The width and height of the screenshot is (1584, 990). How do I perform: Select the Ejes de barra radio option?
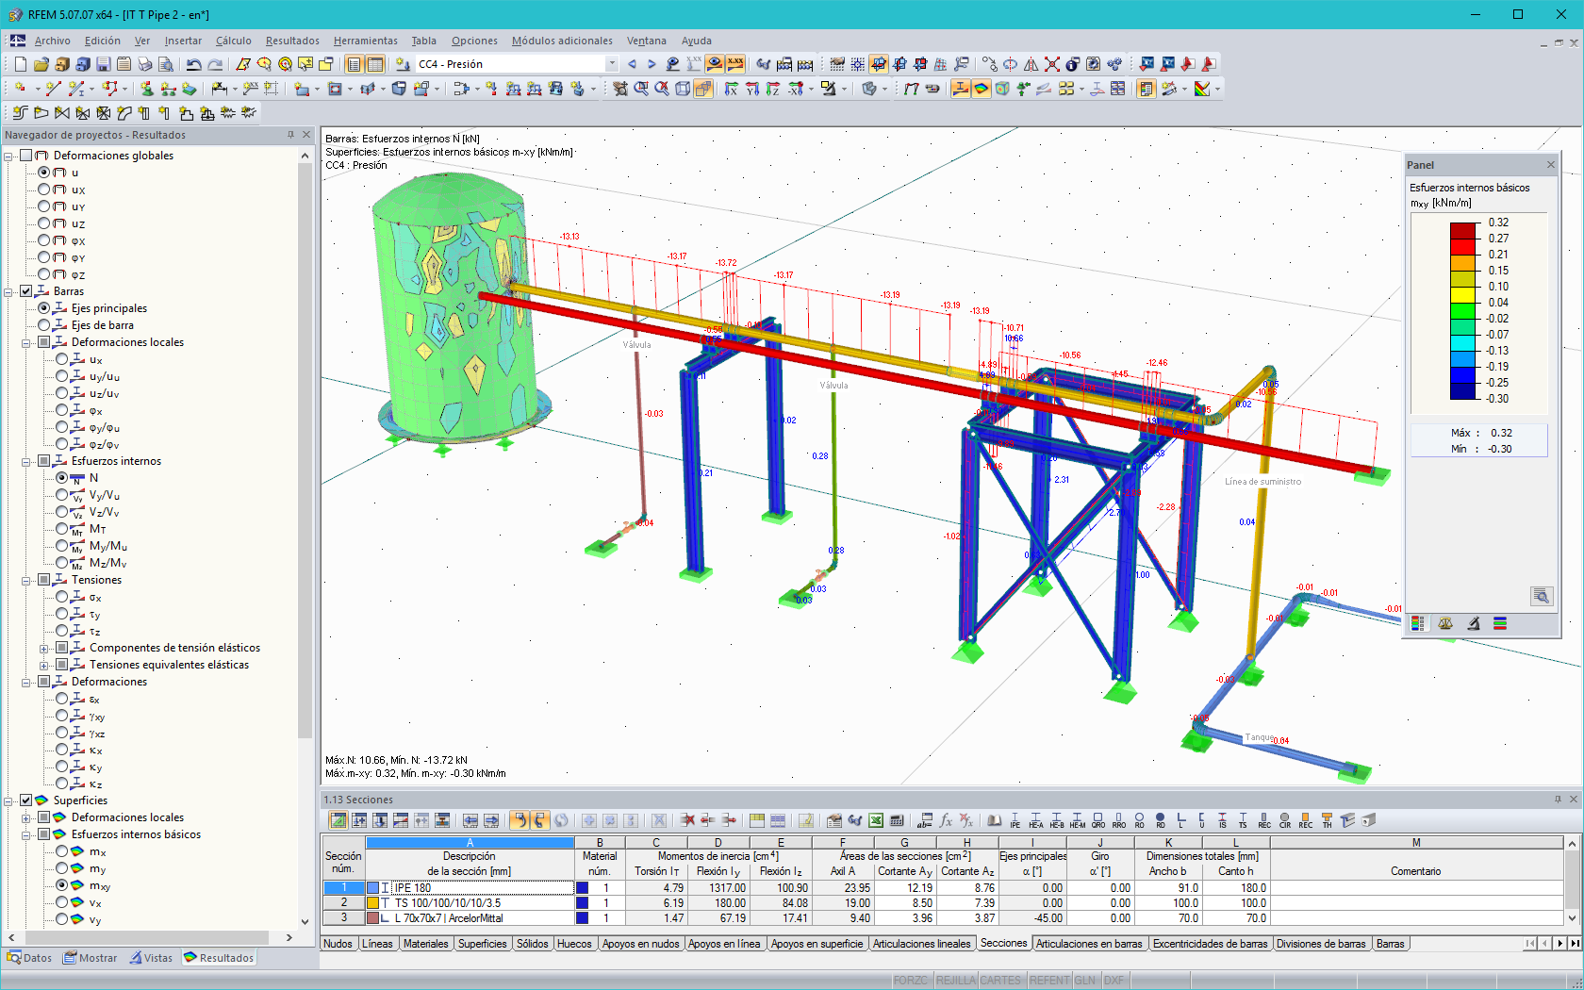click(44, 325)
